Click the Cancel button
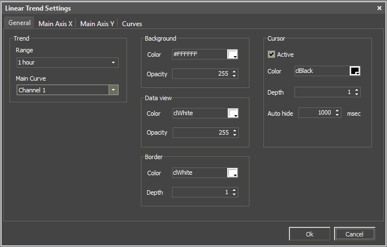 [354, 234]
